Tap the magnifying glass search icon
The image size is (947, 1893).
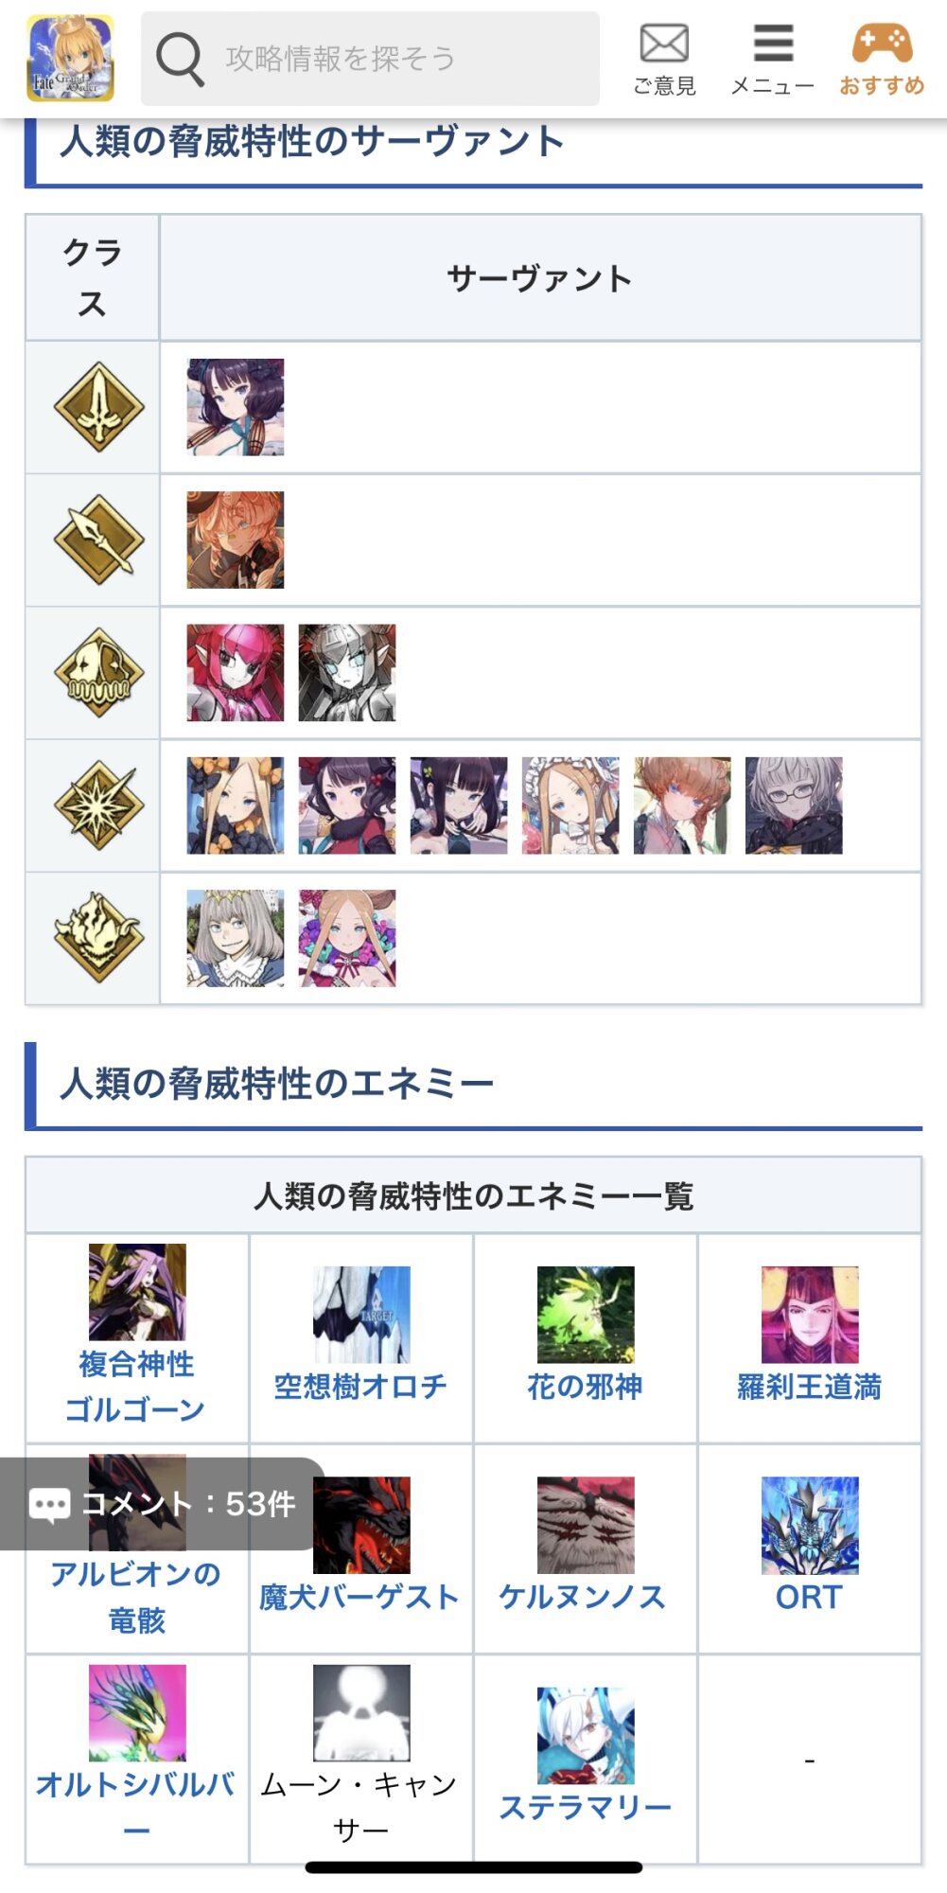[180, 59]
